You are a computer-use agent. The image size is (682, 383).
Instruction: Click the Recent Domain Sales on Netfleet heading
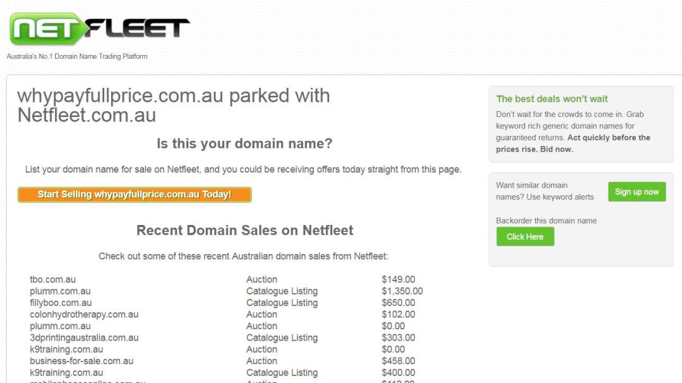244,230
